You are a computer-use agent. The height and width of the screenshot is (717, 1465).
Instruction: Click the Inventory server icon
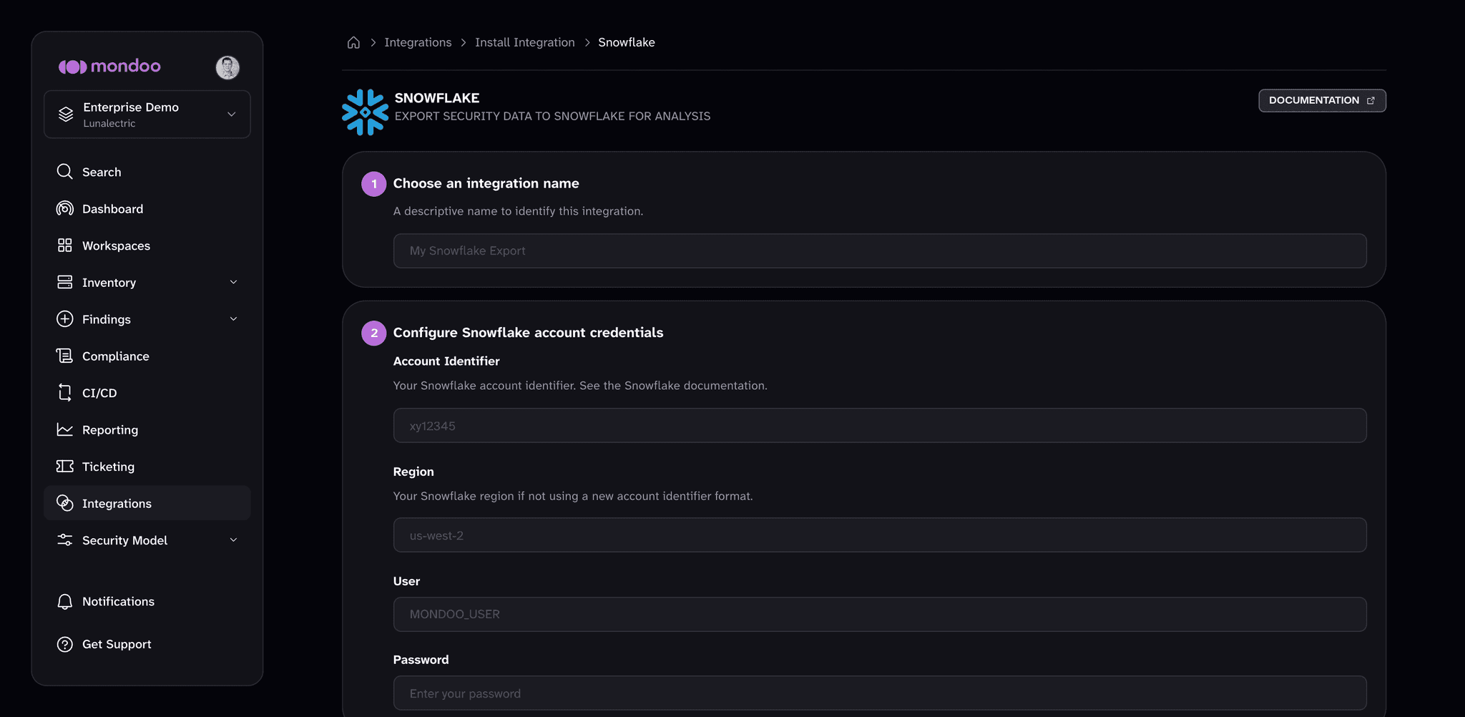64,282
